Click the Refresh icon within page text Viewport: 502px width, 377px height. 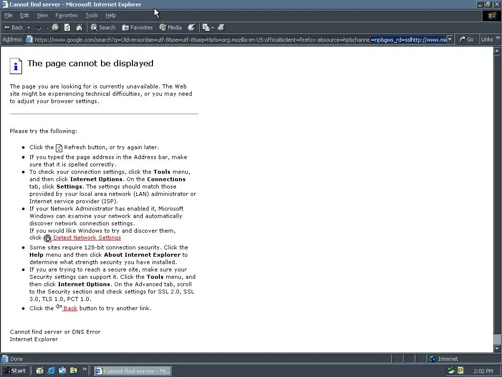click(x=59, y=148)
